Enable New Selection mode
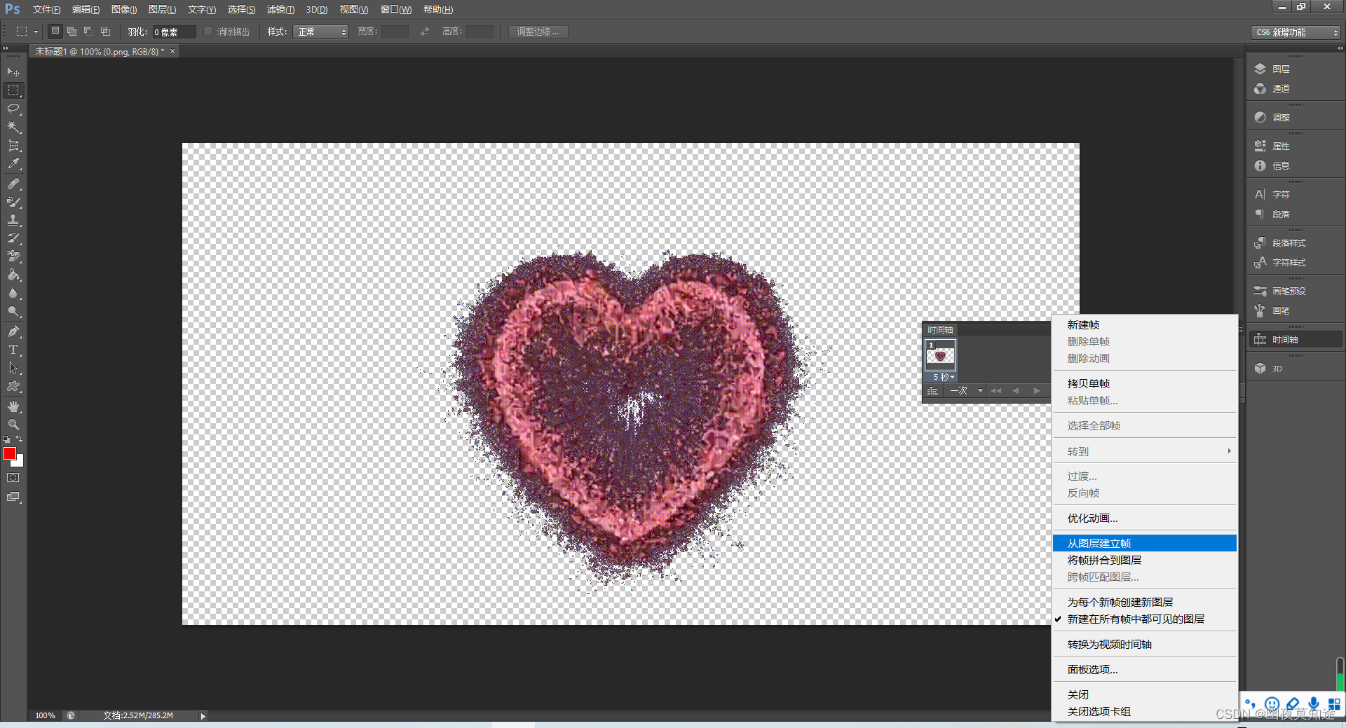The image size is (1346, 728). [55, 31]
